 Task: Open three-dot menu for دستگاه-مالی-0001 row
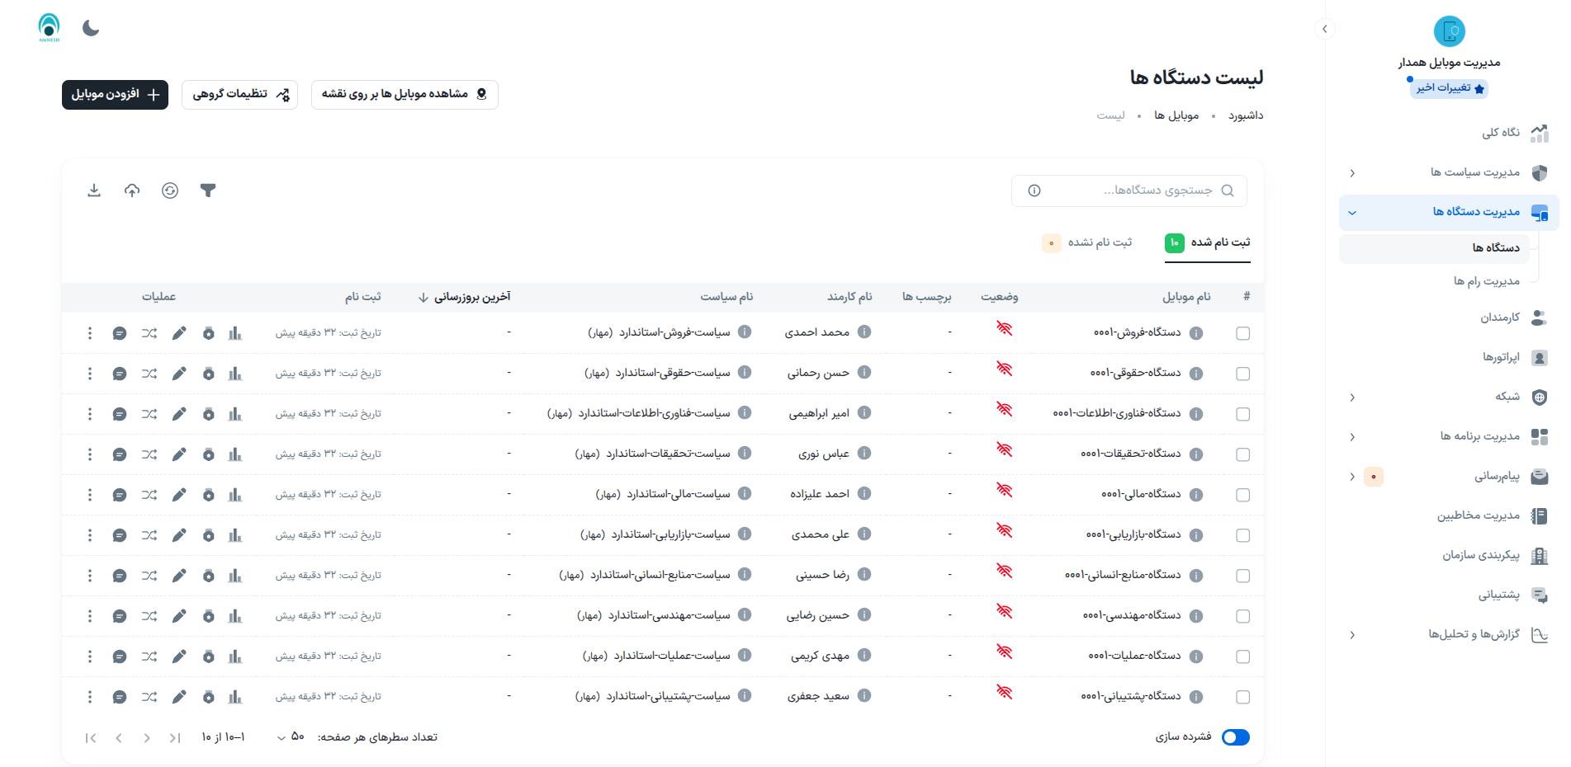pos(90,495)
